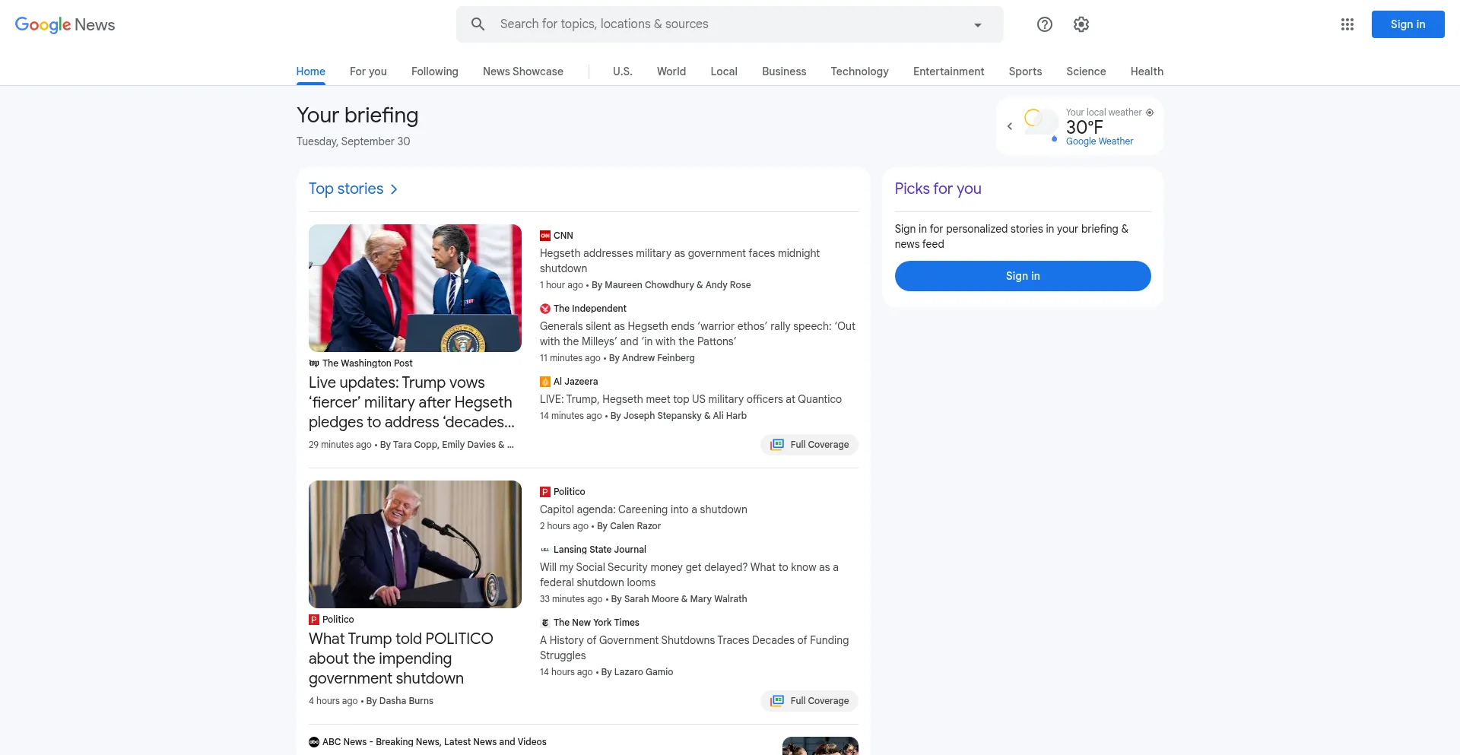1460x755 pixels.
Task: Click the Politico icon under the podium image
Action: coord(314,620)
